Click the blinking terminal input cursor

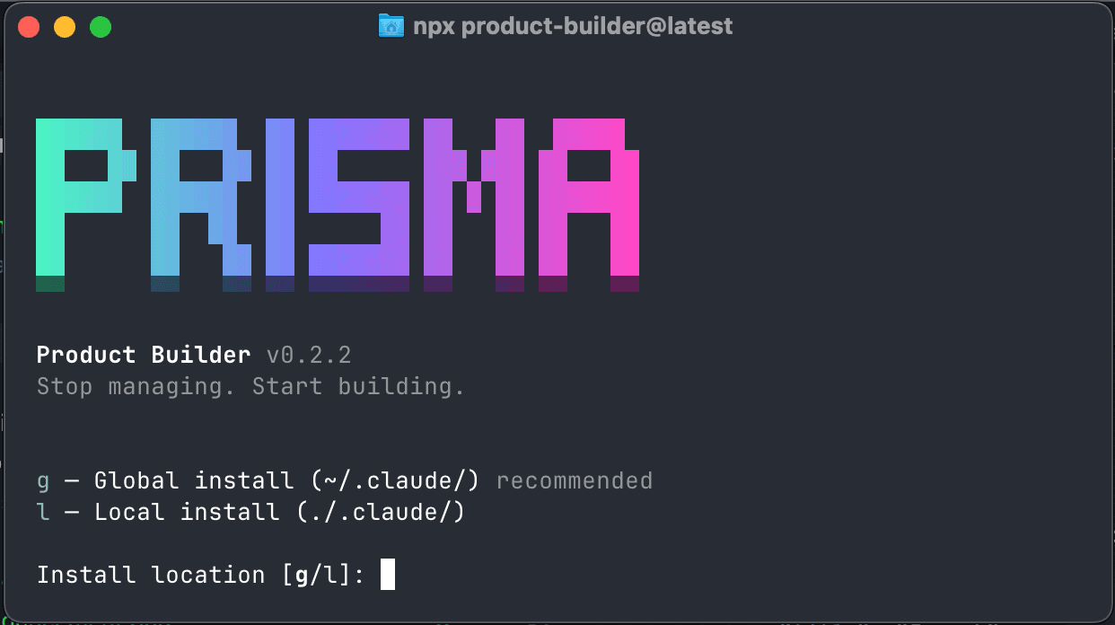coord(390,574)
